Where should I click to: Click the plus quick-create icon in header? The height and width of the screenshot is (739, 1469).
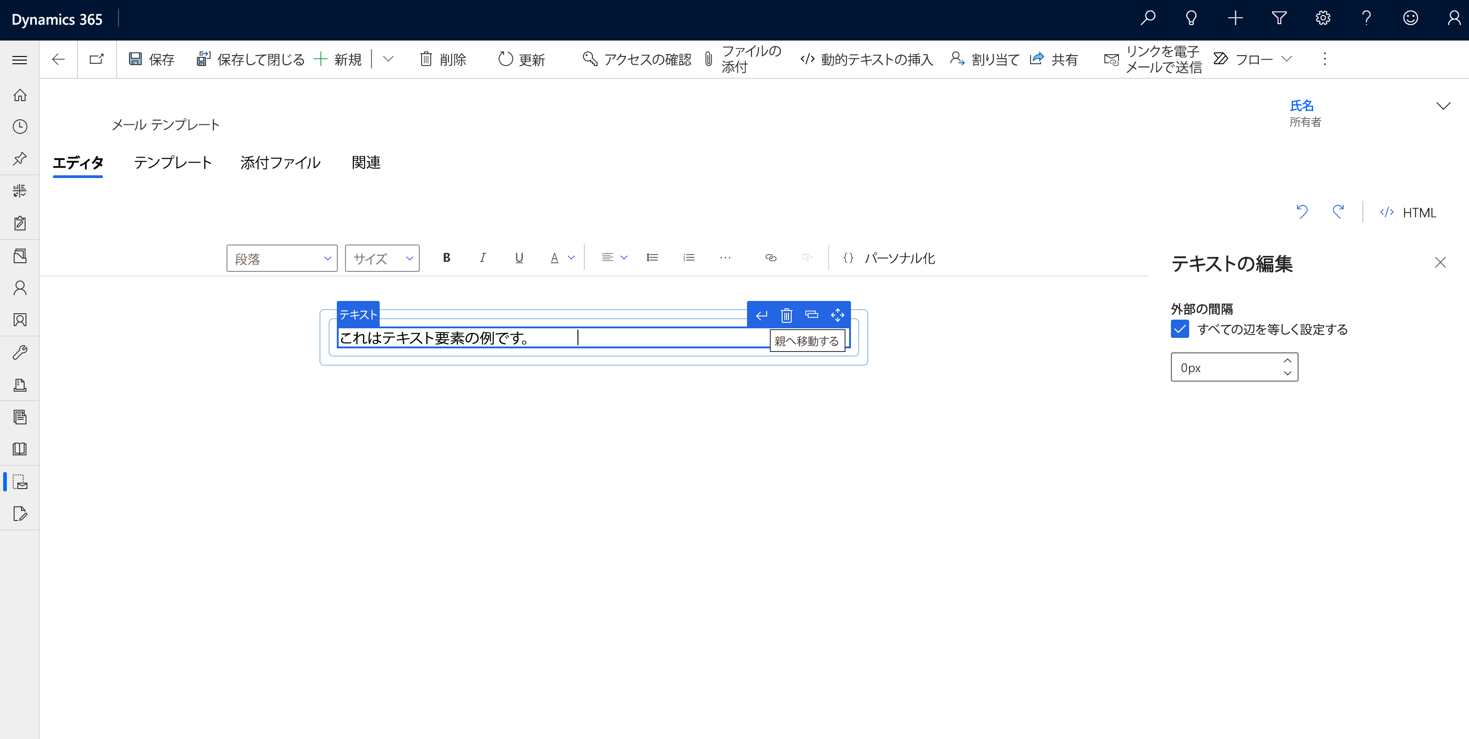[x=1235, y=18]
